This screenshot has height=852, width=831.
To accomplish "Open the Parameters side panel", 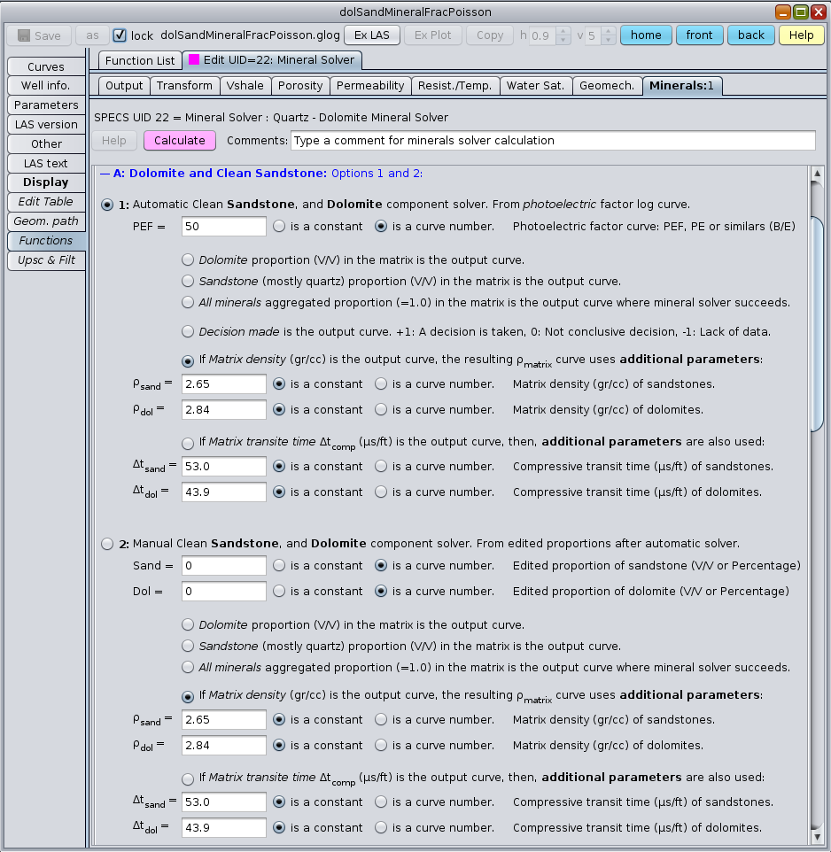I will [x=46, y=105].
